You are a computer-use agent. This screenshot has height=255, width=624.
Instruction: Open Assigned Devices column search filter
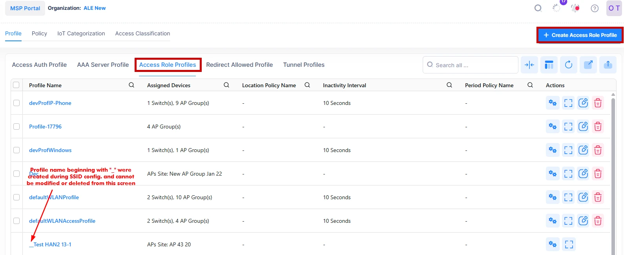[x=226, y=85]
